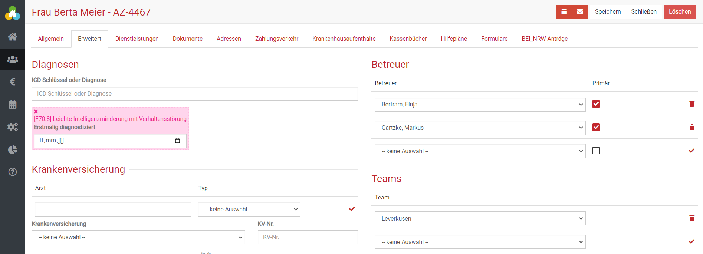Click the Euro finance sidebar icon
This screenshot has width=703, height=254.
point(13,82)
